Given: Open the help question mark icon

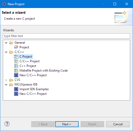Looking at the screenshot, I should pos(7,124).
